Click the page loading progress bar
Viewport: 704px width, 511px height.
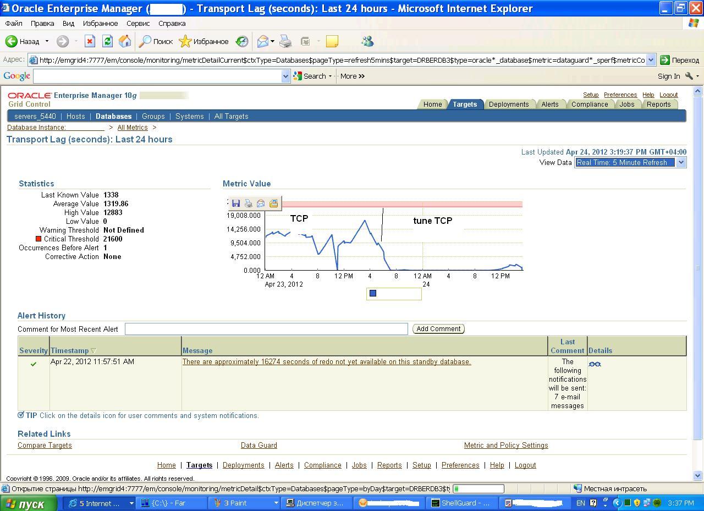478,488
